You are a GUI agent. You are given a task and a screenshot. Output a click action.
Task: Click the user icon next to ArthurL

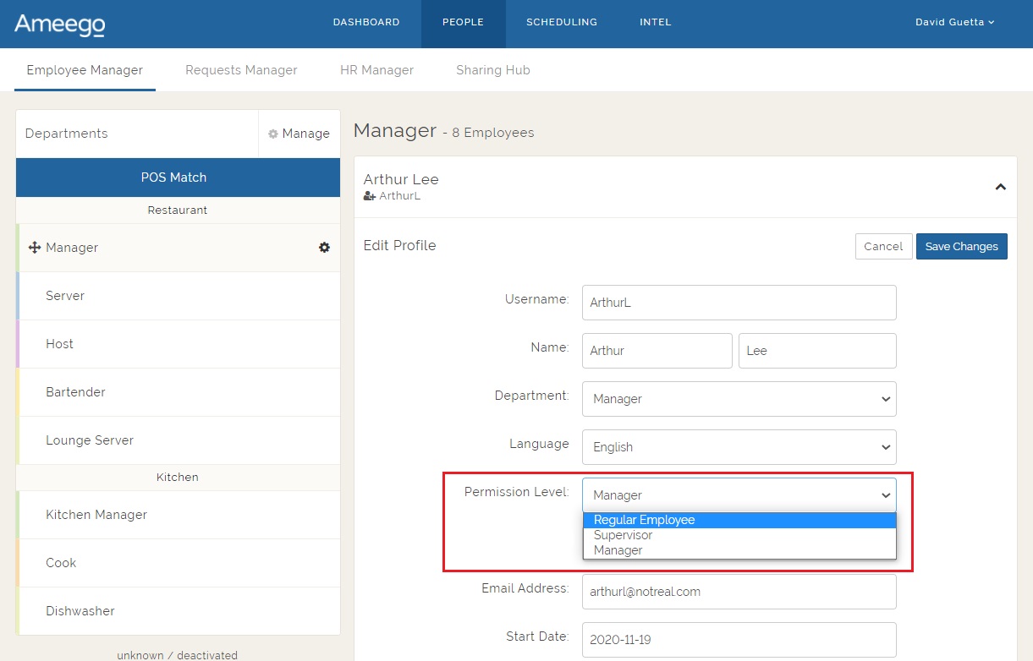(x=369, y=196)
